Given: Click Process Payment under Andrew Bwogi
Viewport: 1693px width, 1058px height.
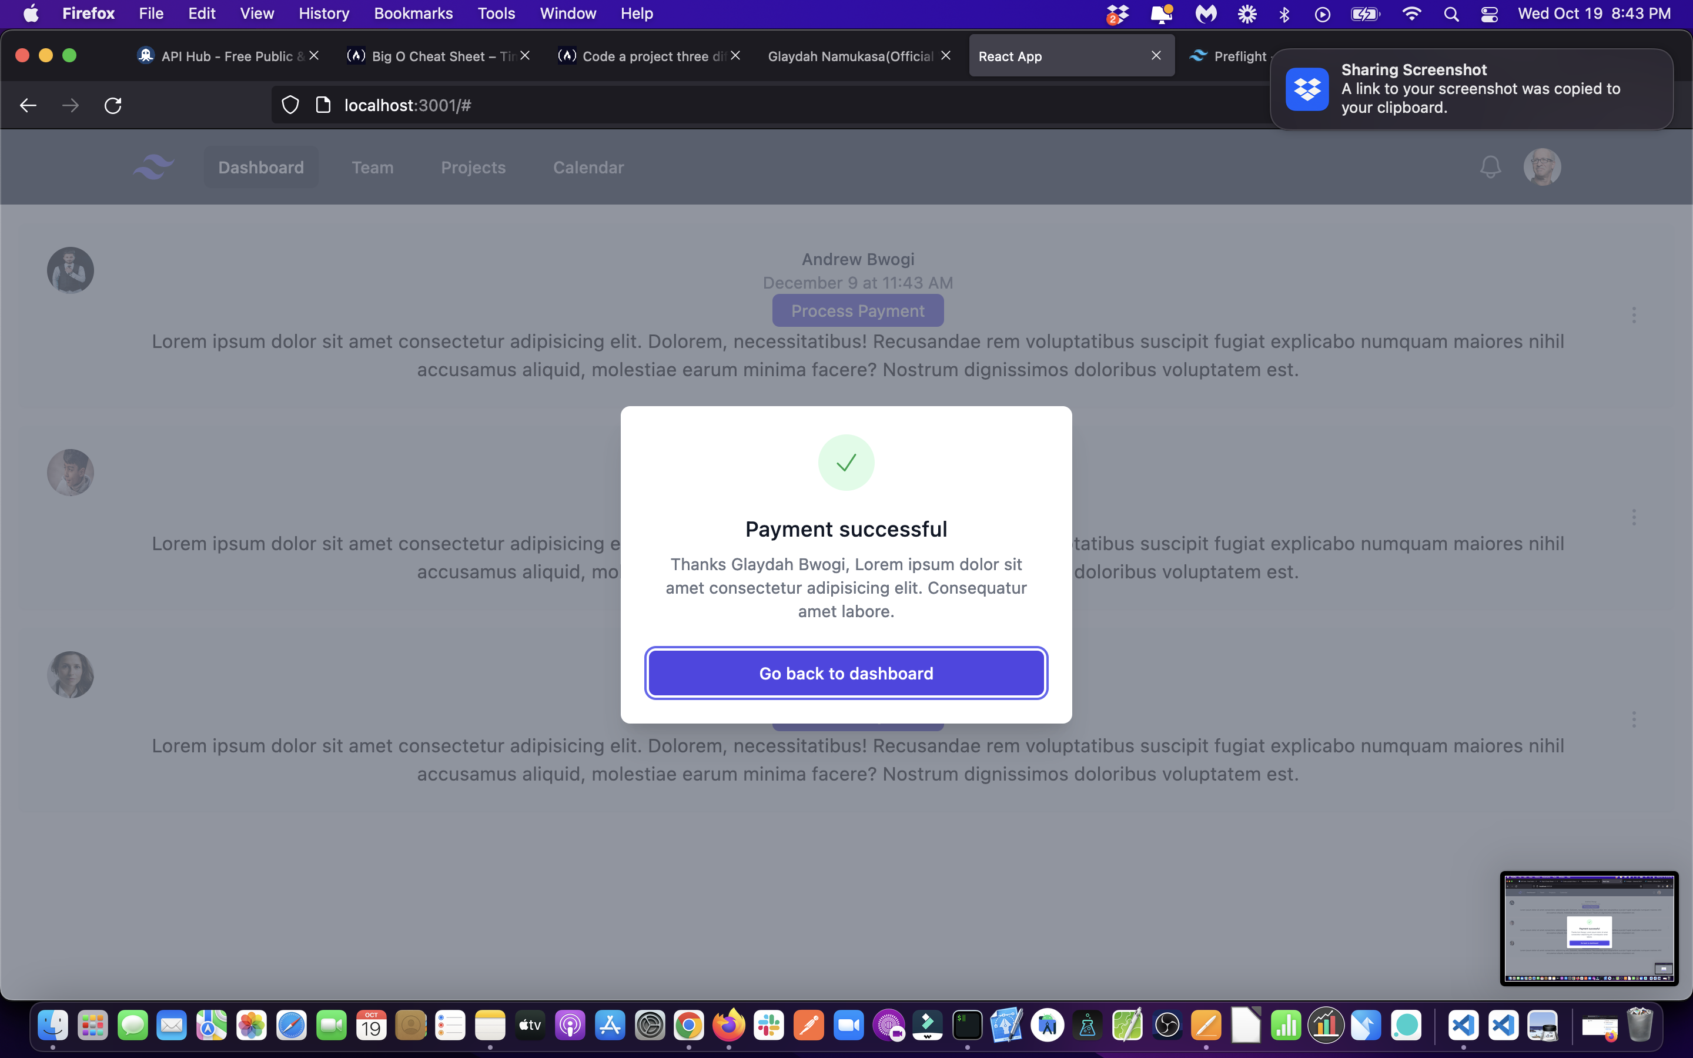Looking at the screenshot, I should (858, 311).
